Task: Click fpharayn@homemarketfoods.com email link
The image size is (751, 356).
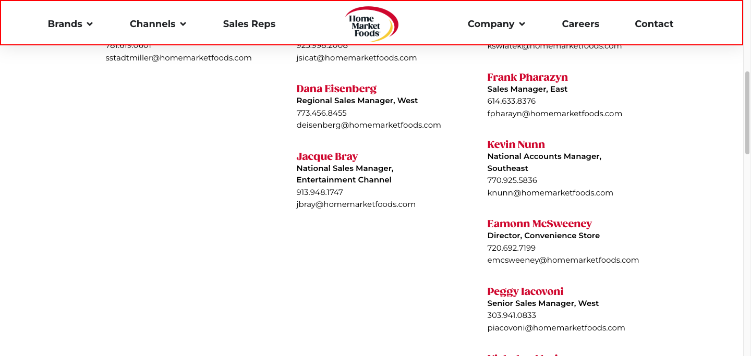Action: point(554,114)
